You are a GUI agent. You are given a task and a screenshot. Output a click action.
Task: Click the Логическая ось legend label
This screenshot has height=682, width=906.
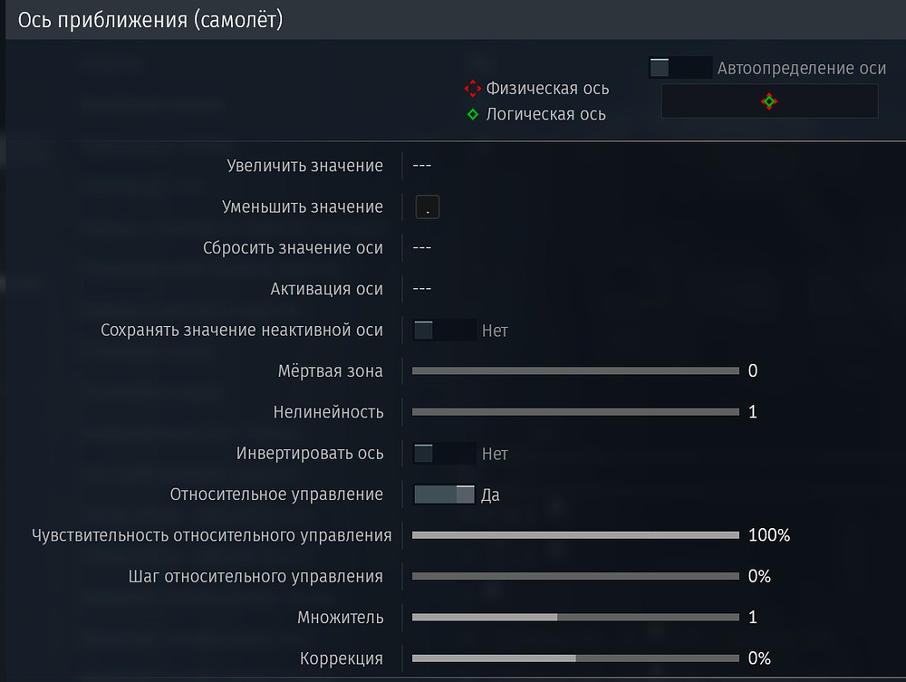(x=546, y=114)
